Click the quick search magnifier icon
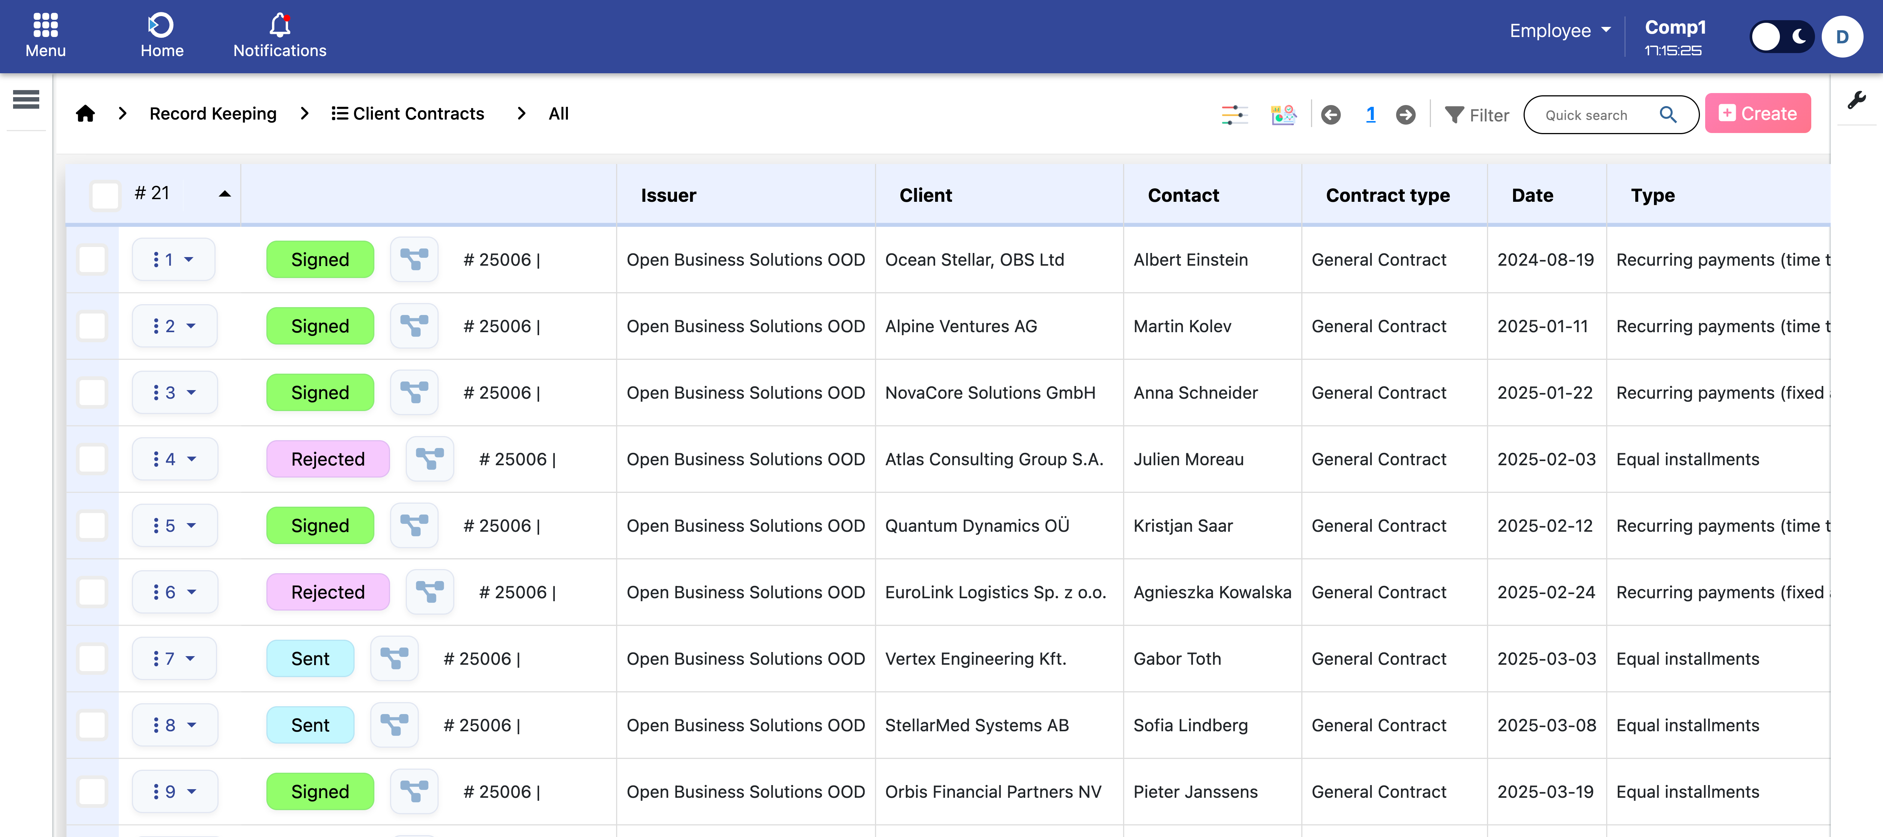The height and width of the screenshot is (837, 1883). (1668, 115)
